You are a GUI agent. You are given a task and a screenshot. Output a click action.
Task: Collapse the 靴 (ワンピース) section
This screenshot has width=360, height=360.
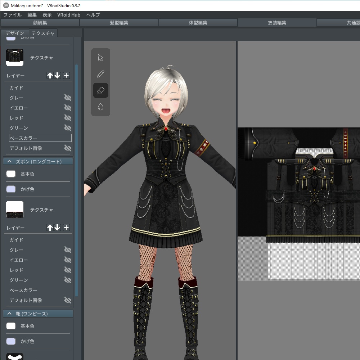click(9, 314)
